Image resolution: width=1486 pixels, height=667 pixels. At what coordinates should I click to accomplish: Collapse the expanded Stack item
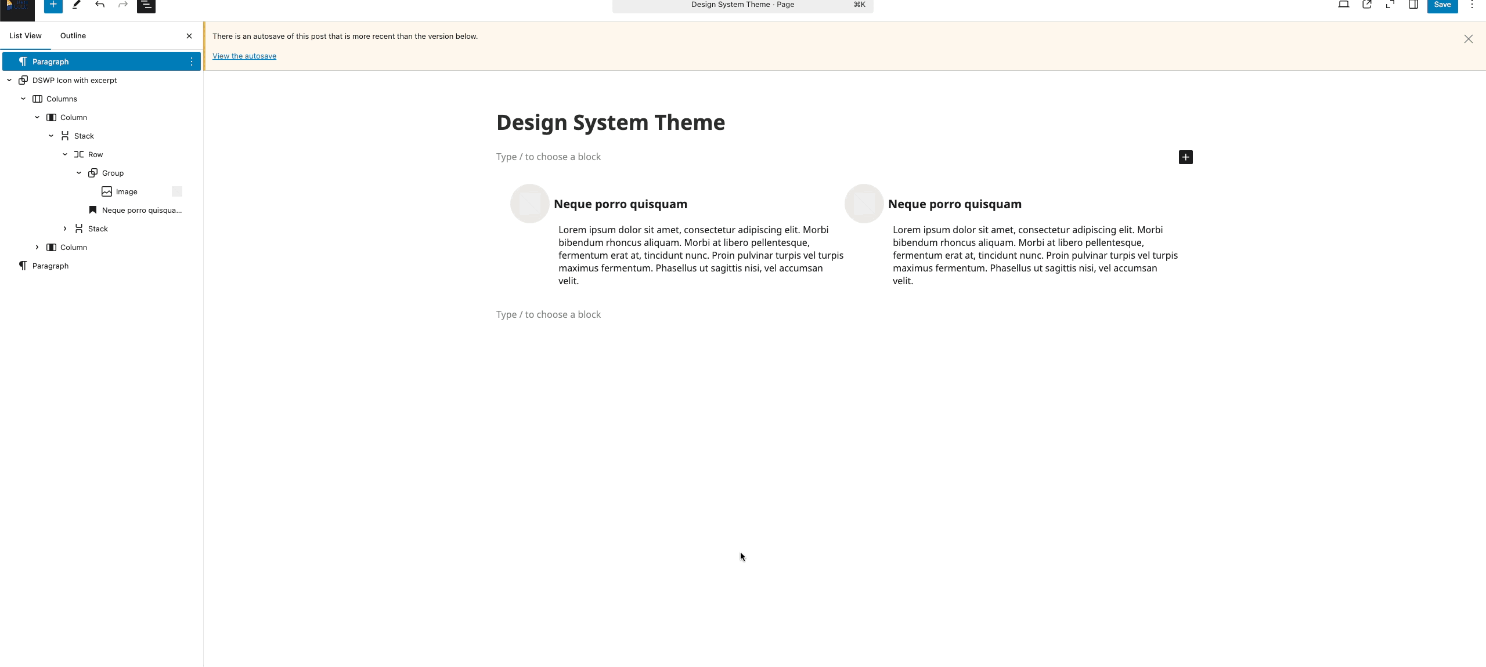(x=51, y=136)
